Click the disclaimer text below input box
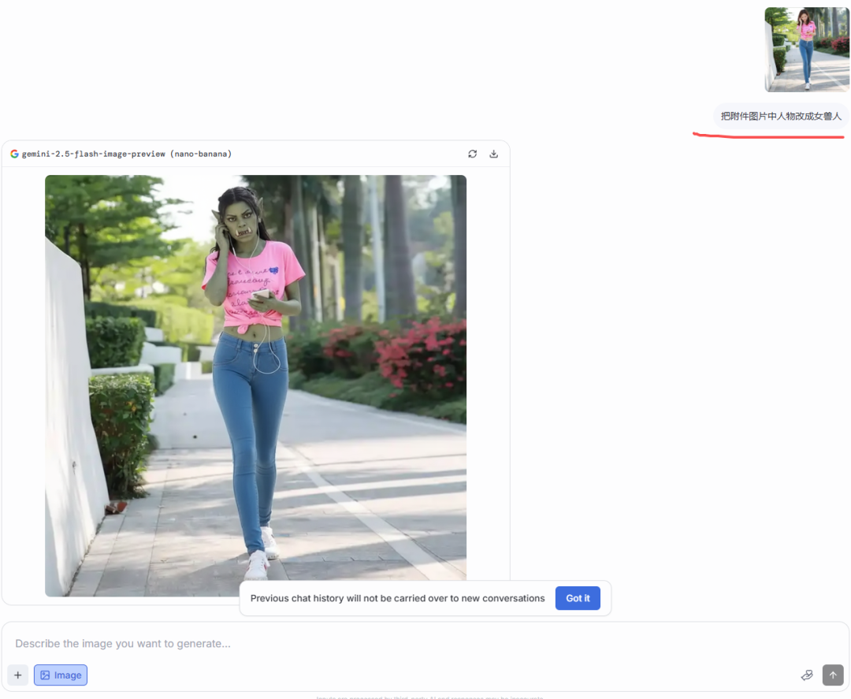Screen dimensions: 851x699 click(429, 697)
